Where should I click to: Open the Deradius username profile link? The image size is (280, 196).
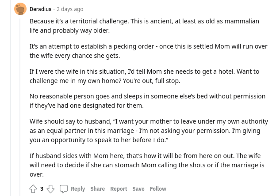click(41, 9)
